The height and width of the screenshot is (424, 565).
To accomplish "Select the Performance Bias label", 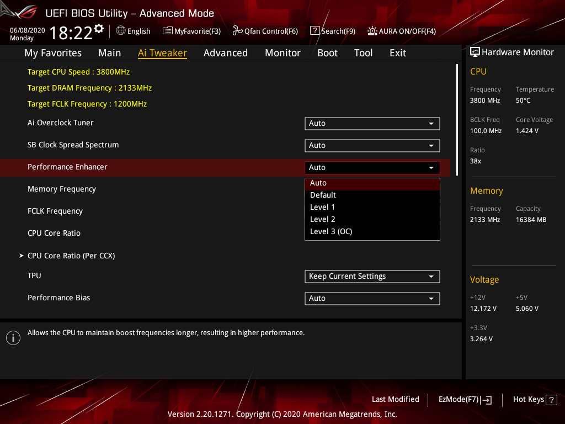I will [58, 298].
